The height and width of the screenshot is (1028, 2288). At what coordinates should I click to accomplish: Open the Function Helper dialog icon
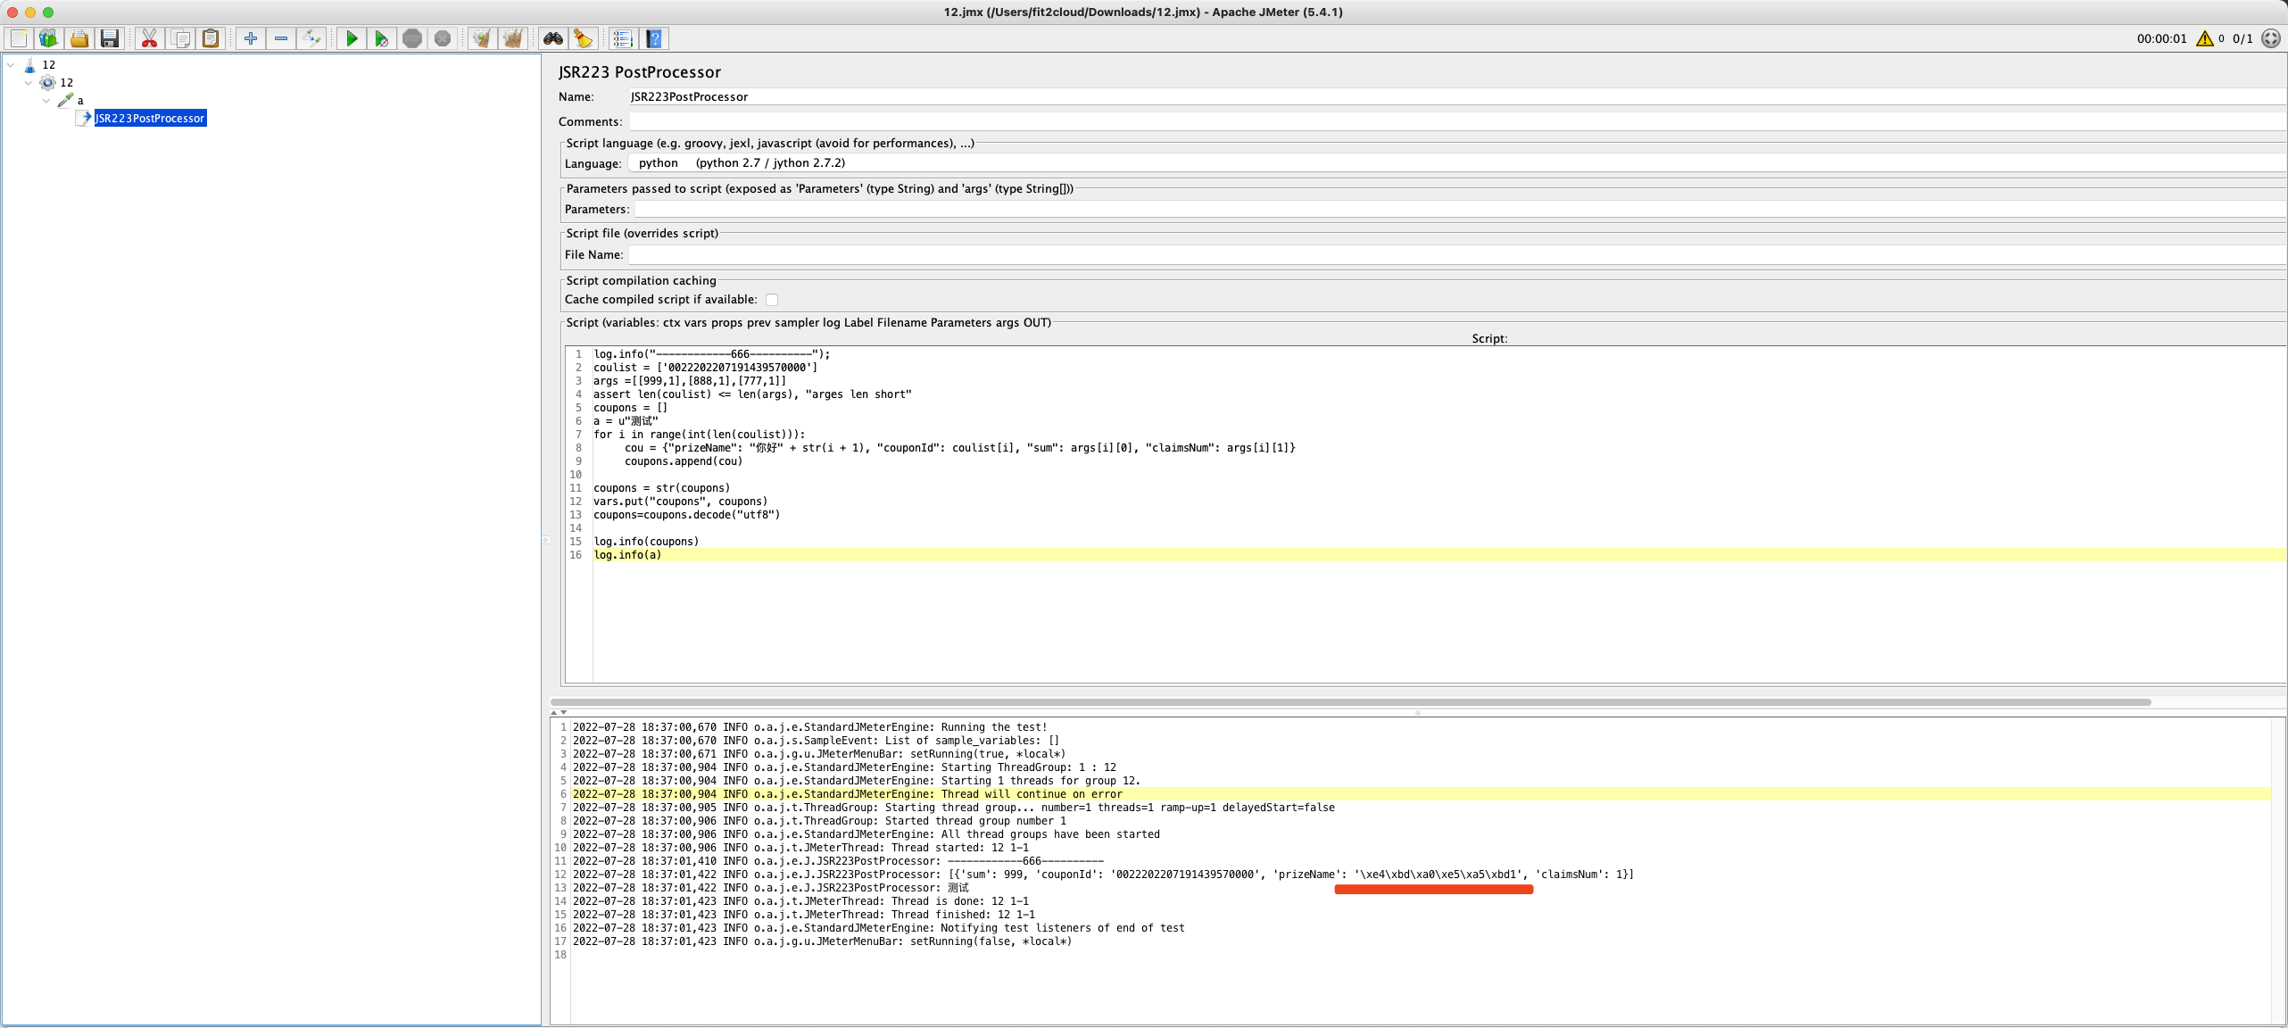point(623,38)
